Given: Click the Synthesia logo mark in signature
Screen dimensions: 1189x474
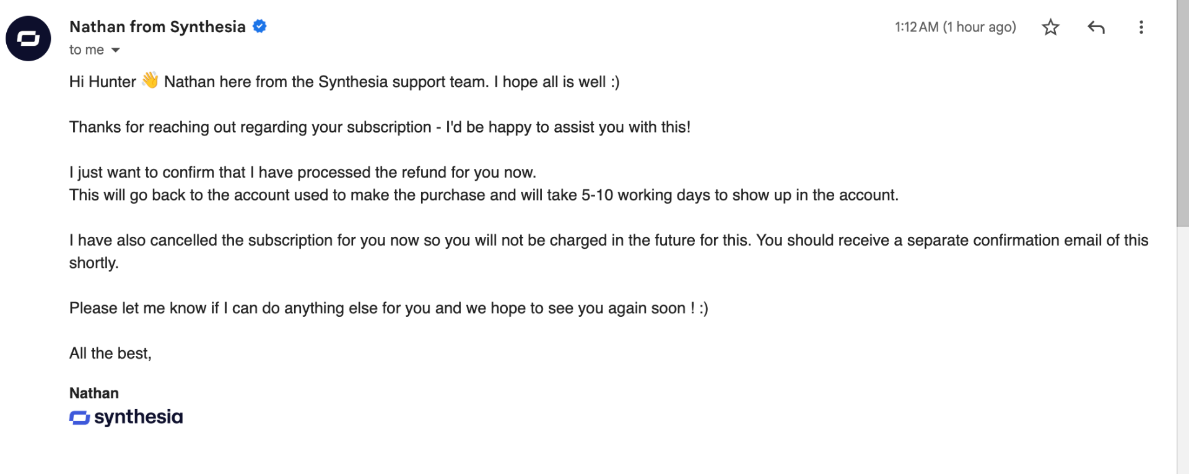Looking at the screenshot, I should point(79,418).
